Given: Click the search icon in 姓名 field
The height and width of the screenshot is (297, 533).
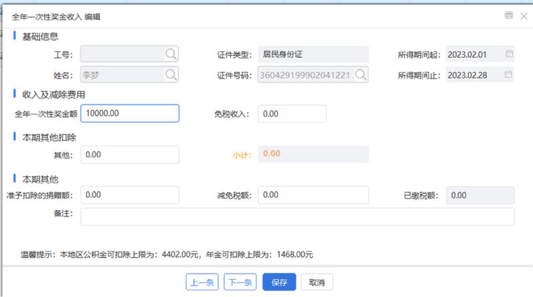Looking at the screenshot, I should coord(171,75).
